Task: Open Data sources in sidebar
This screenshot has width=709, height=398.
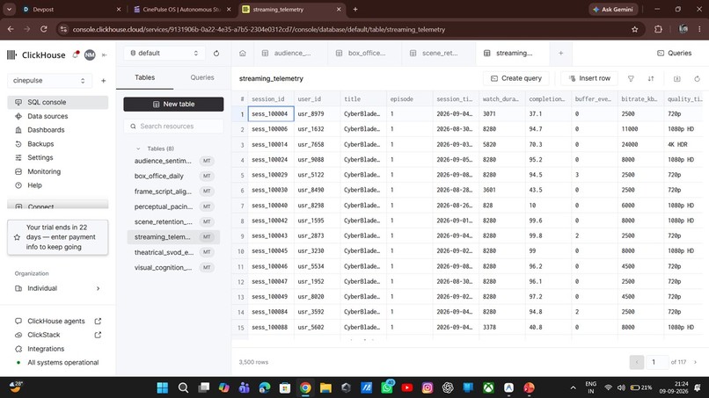Action: [48, 116]
